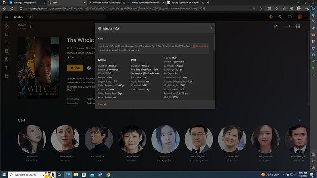Click the Plex search field
The height and width of the screenshot is (178, 317).
pyautogui.click(x=67, y=17)
